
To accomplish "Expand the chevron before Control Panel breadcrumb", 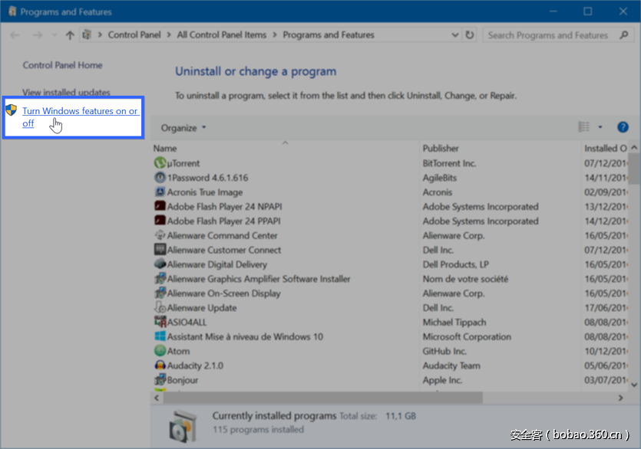I will click(x=100, y=35).
